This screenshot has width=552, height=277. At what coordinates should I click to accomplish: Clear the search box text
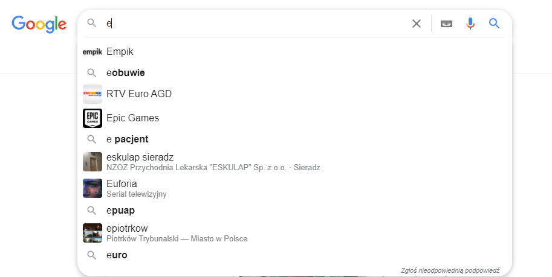[x=417, y=24]
